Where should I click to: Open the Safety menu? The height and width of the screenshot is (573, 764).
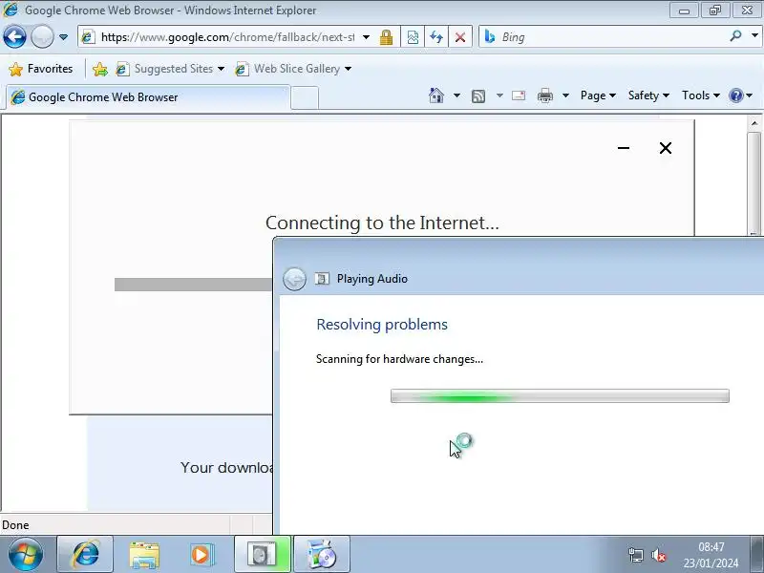(648, 95)
